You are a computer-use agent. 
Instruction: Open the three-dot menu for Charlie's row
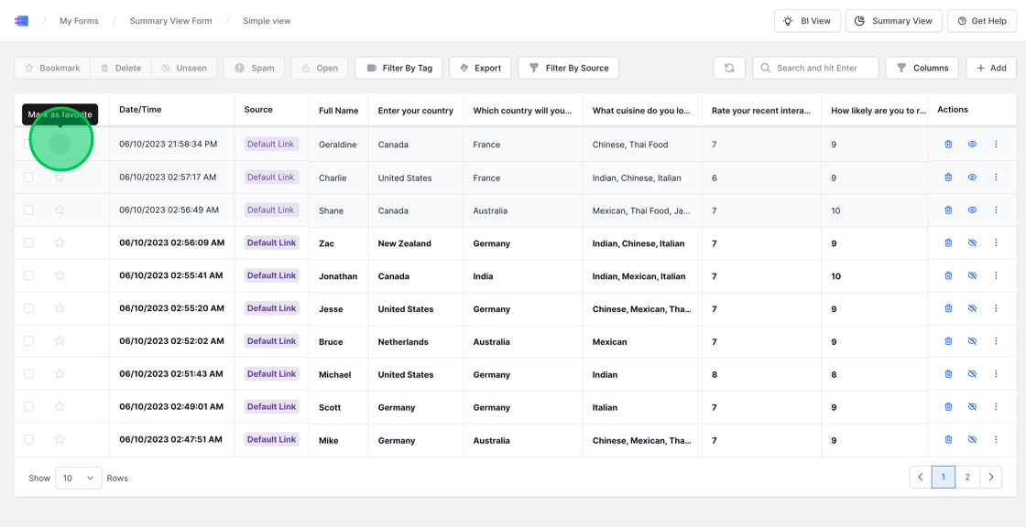[996, 177]
